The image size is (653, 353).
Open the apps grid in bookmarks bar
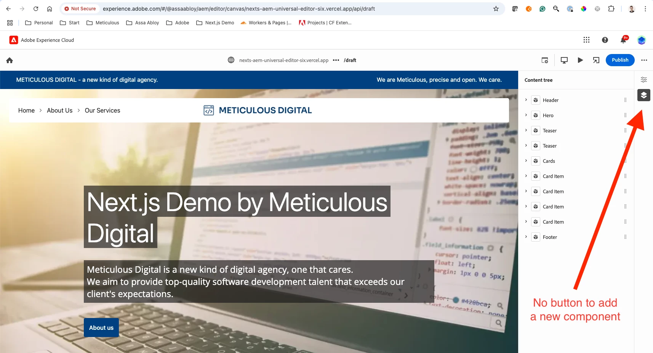[x=10, y=23]
